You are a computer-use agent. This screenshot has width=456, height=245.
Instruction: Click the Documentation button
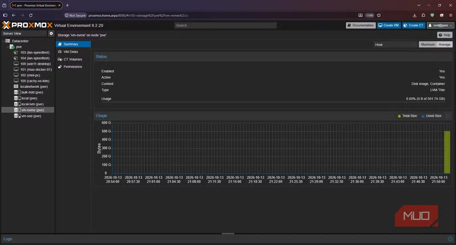[361, 25]
